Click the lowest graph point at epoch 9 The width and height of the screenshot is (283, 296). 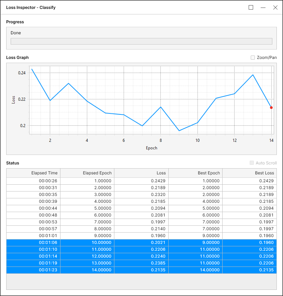click(x=179, y=131)
